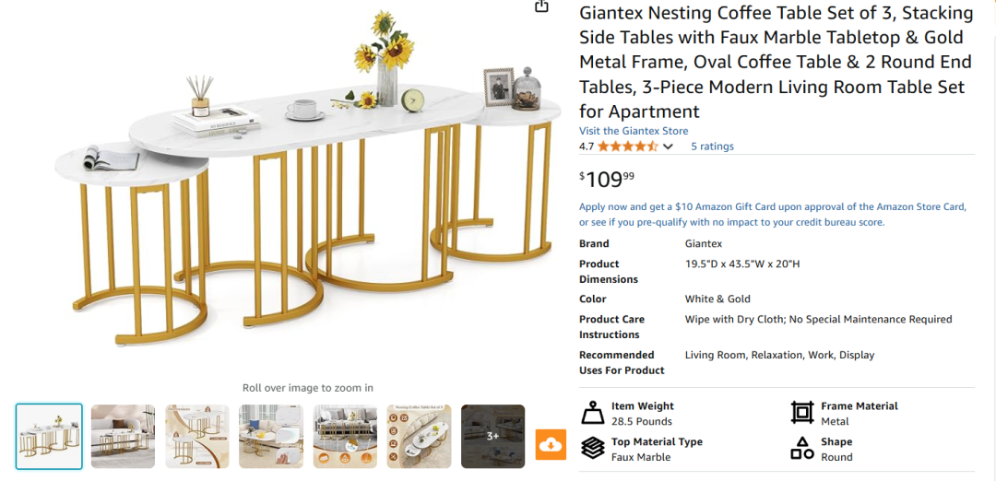The image size is (996, 481).
Task: Select the fifth thumbnail with gray sofa
Action: click(345, 437)
